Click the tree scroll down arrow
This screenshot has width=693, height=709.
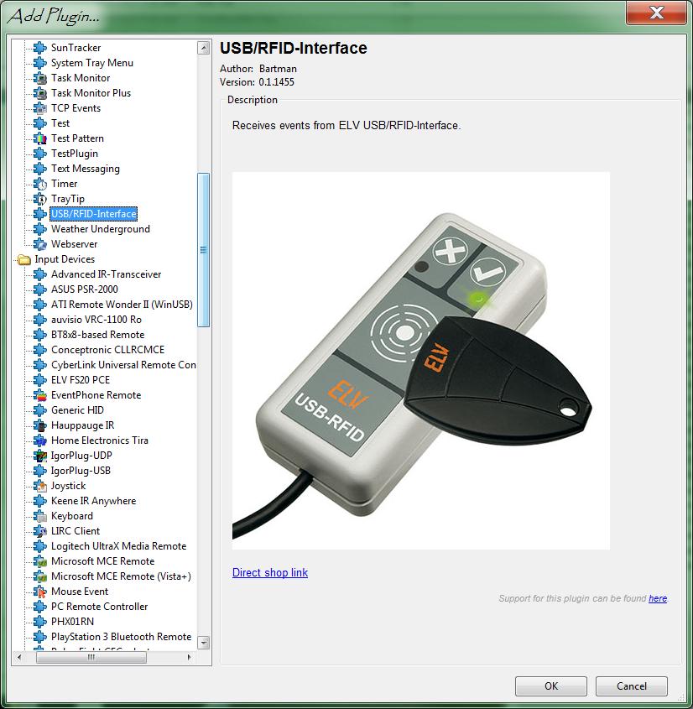(204, 642)
